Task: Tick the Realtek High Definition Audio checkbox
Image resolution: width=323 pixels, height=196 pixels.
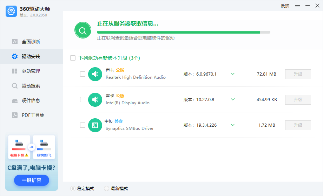Action: pos(83,74)
